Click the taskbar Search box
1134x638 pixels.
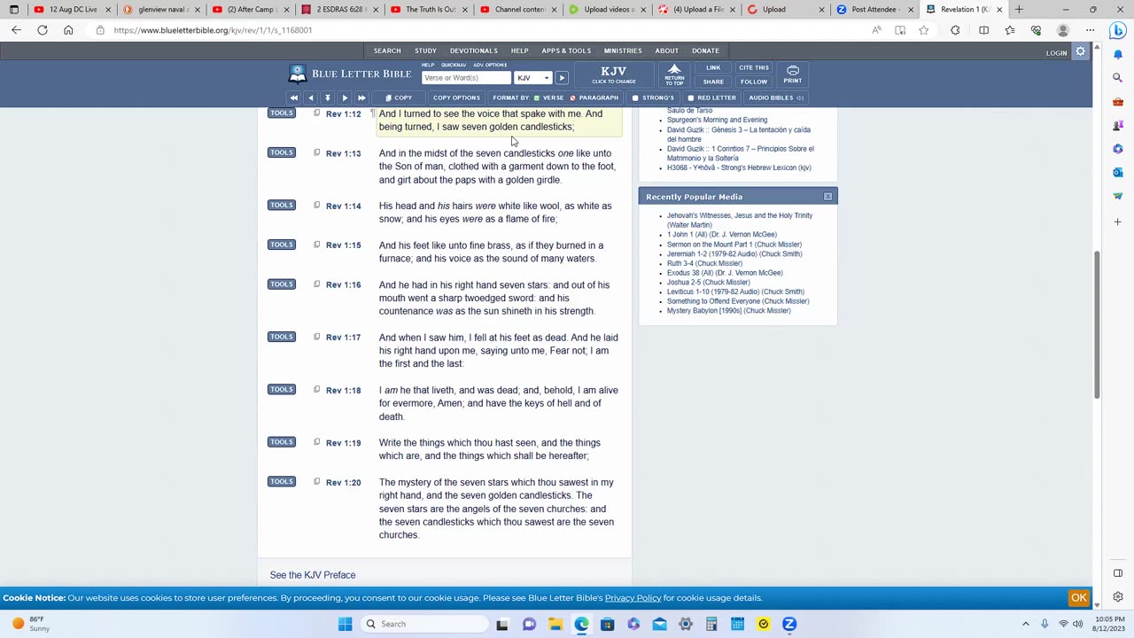coord(423,624)
